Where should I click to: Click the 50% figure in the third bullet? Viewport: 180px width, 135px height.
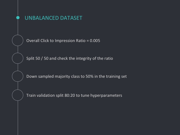coord(89,76)
